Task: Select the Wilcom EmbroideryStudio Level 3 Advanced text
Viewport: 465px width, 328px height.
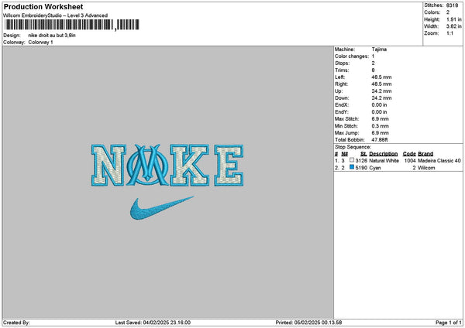Action: pos(56,15)
